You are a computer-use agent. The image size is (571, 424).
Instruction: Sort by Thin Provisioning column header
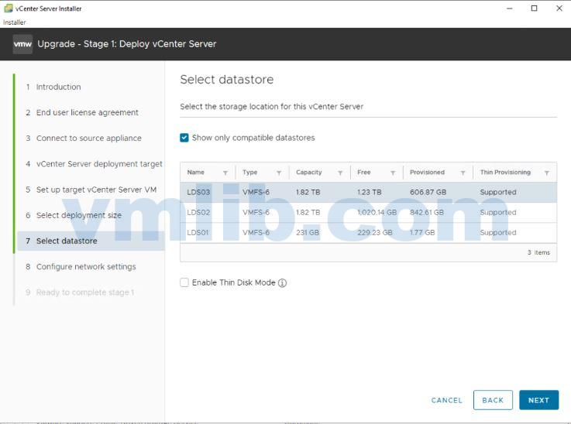pos(505,173)
